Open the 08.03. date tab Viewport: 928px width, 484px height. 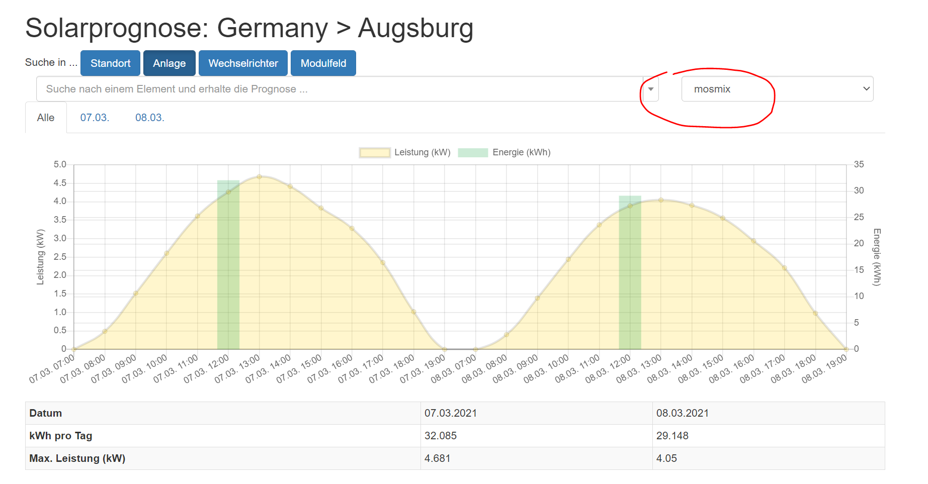pyautogui.click(x=149, y=118)
